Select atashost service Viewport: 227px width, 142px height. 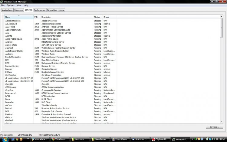[x=9, y=48]
